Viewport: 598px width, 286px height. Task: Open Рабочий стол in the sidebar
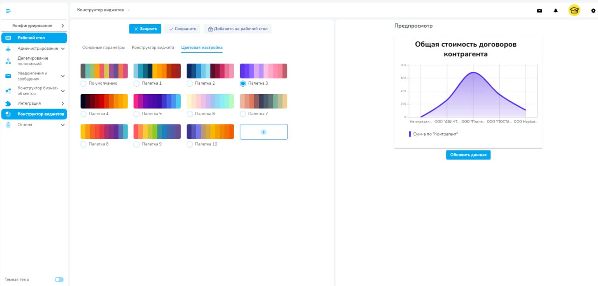34,38
